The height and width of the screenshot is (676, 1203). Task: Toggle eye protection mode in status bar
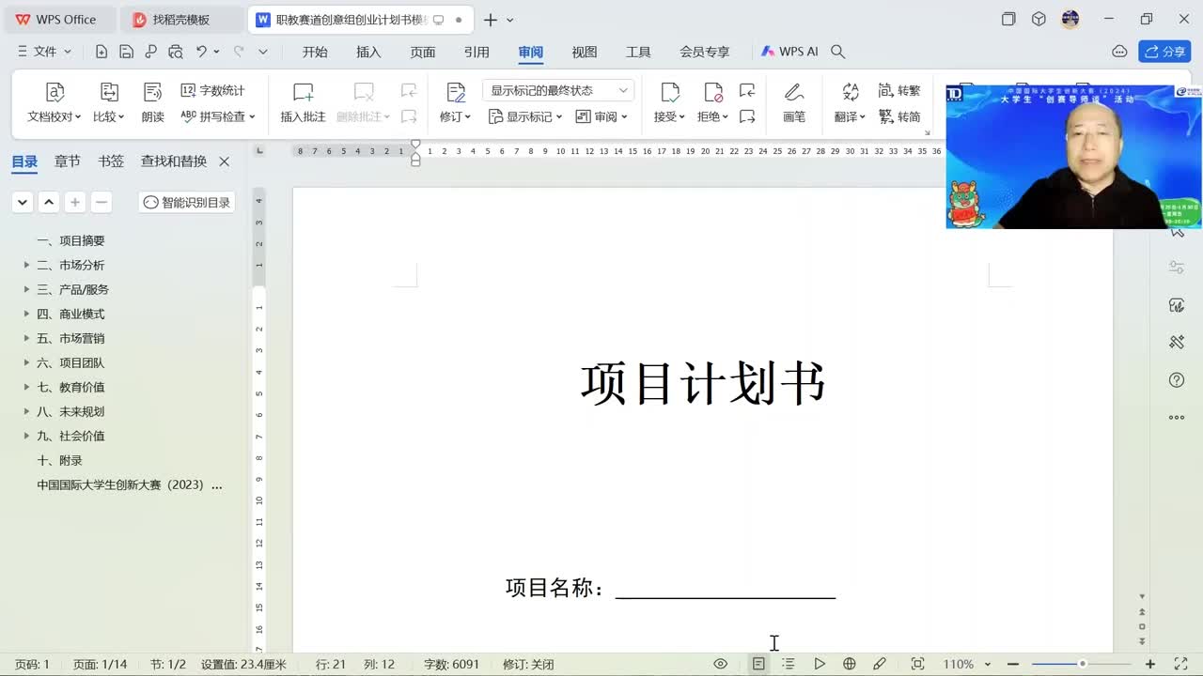point(721,664)
